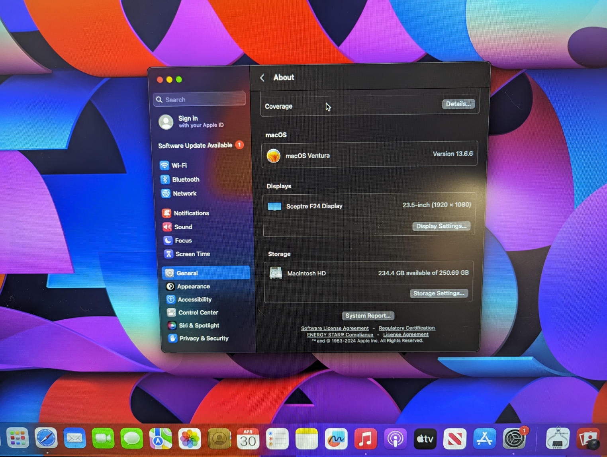This screenshot has width=607, height=457.
Task: Launch Safari from the Dock
Action: [x=46, y=439]
